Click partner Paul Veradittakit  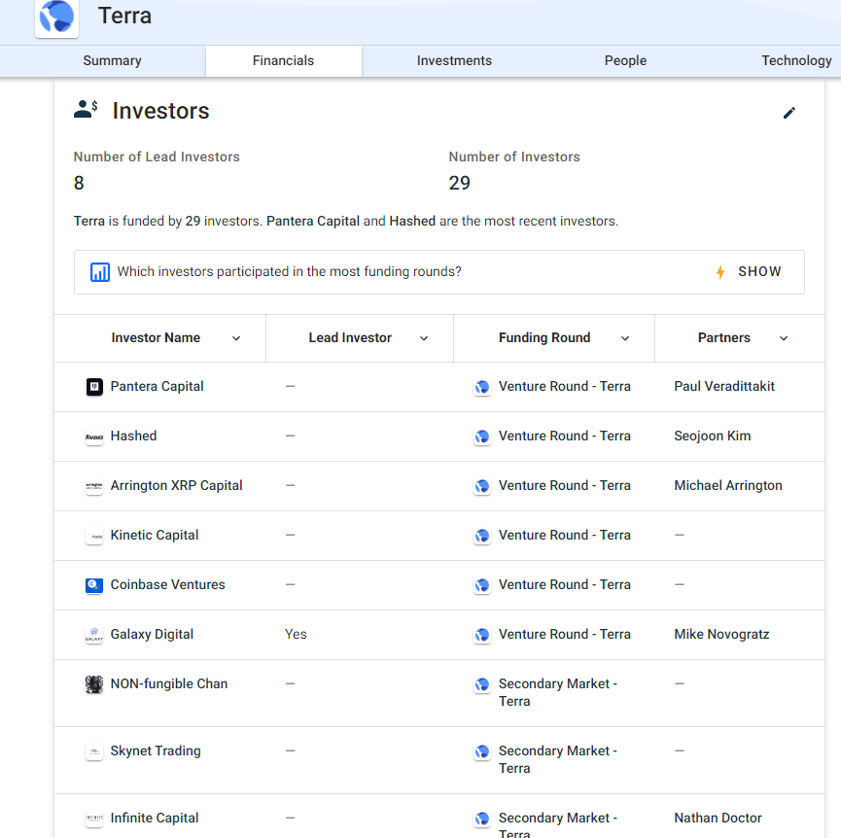(724, 387)
